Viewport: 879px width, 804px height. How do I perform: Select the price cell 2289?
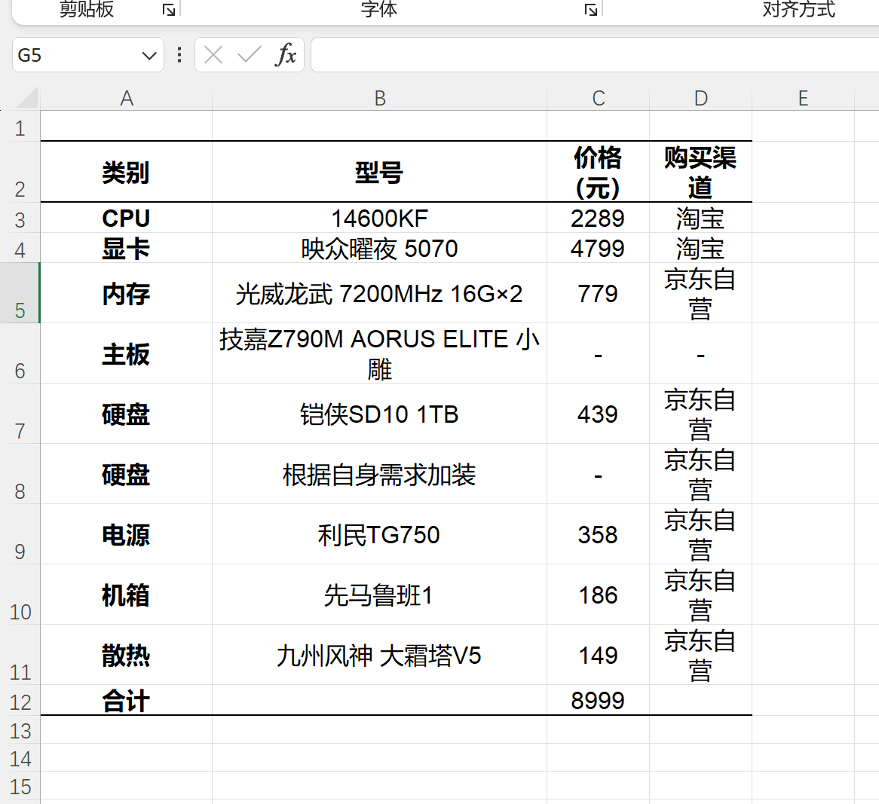[598, 217]
